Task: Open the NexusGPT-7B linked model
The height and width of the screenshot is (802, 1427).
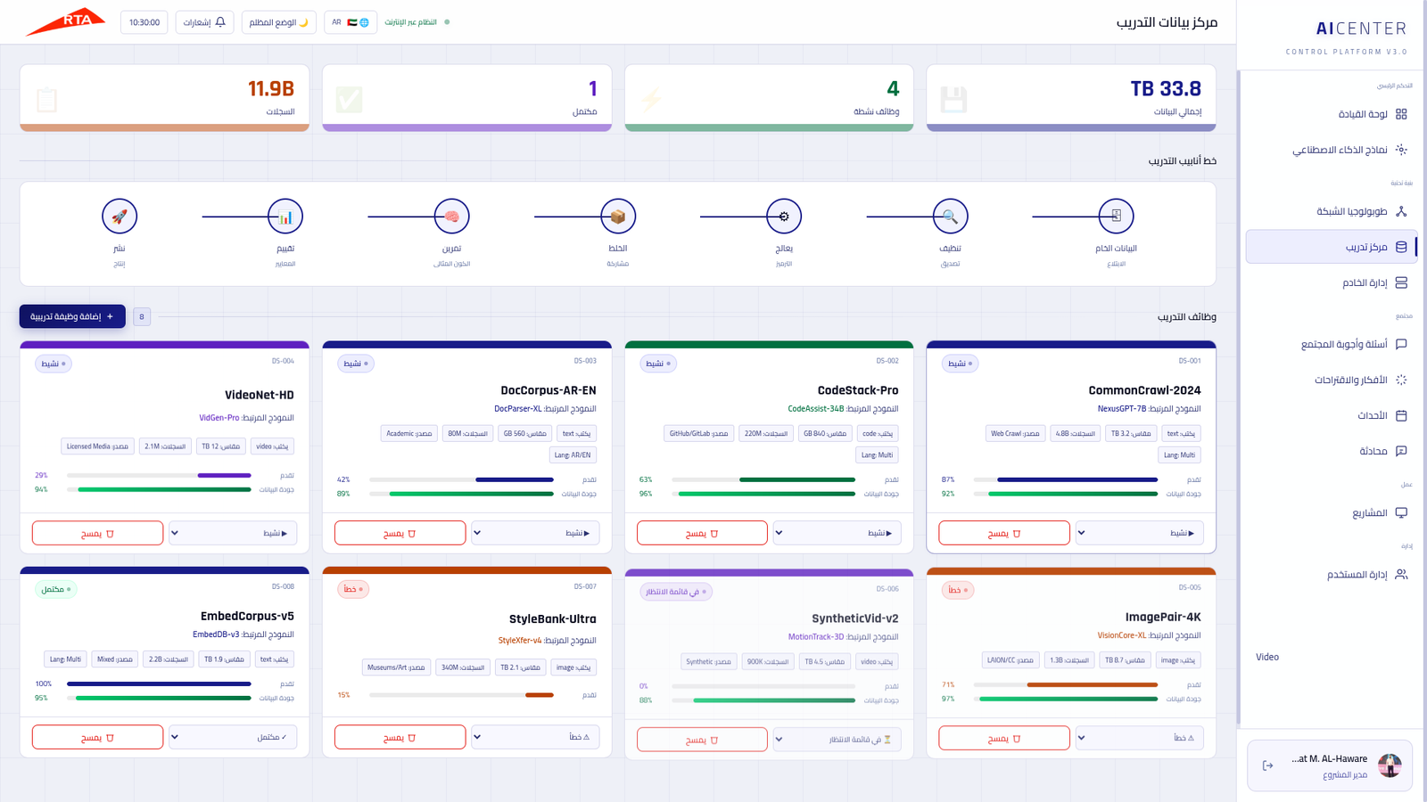Action: (x=1122, y=409)
